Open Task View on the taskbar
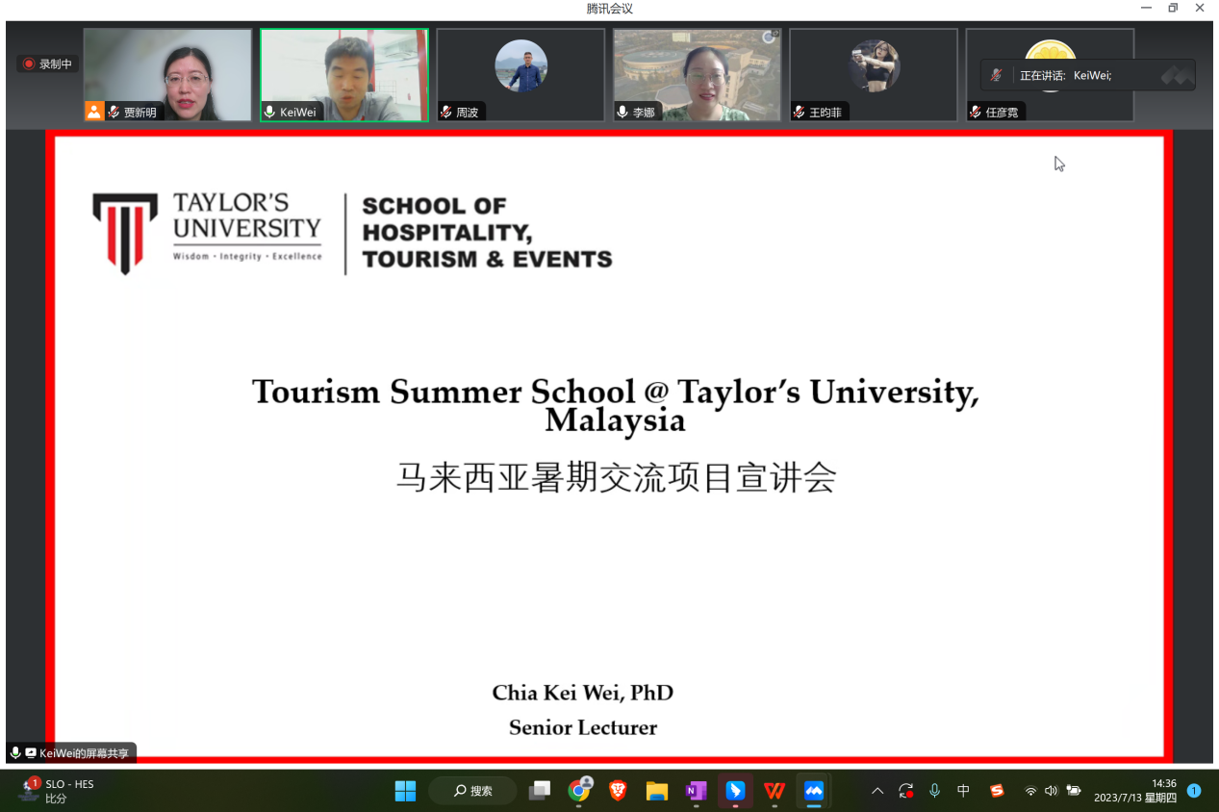The image size is (1219, 812). 540,791
